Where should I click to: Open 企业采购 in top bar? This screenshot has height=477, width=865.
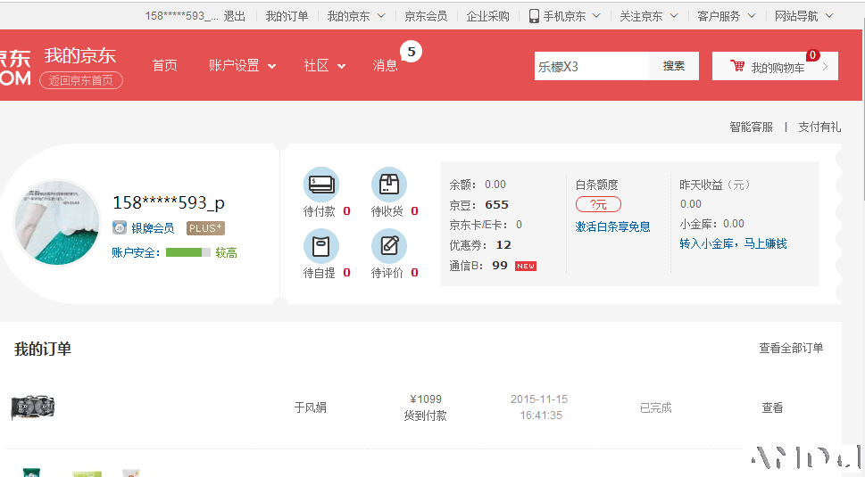point(487,16)
